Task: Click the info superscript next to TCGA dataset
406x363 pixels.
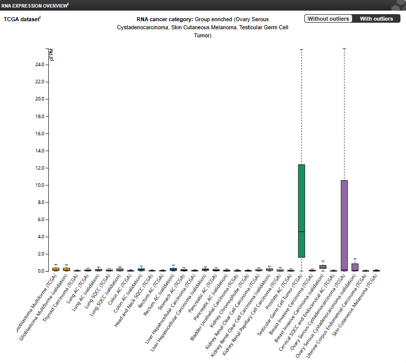Action: [40, 18]
